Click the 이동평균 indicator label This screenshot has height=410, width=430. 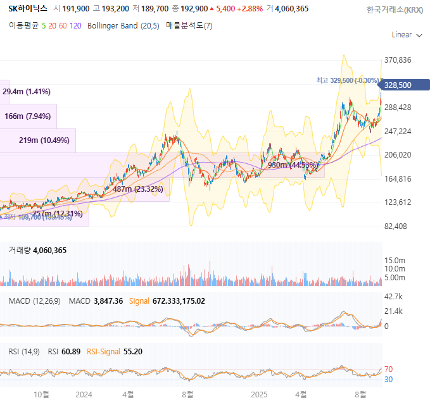(24, 26)
